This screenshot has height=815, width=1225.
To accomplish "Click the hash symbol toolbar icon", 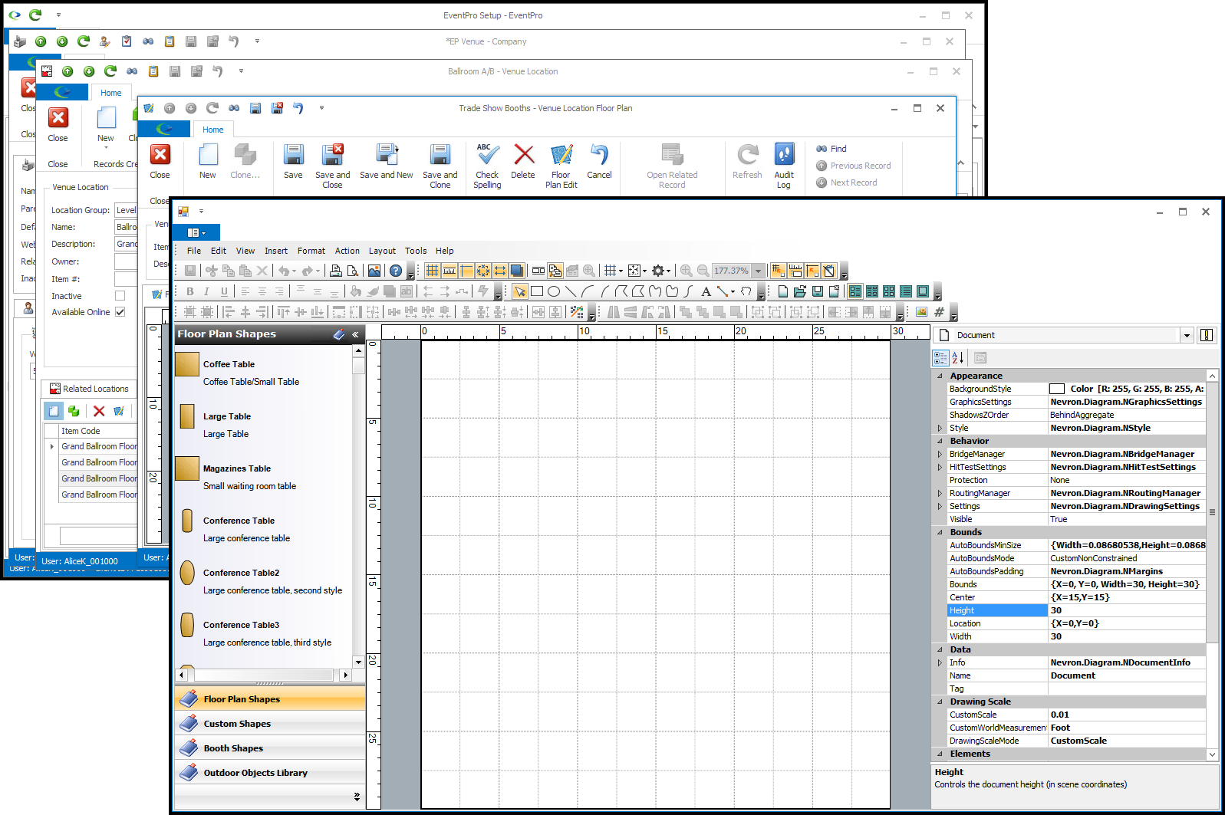I will pyautogui.click(x=939, y=312).
